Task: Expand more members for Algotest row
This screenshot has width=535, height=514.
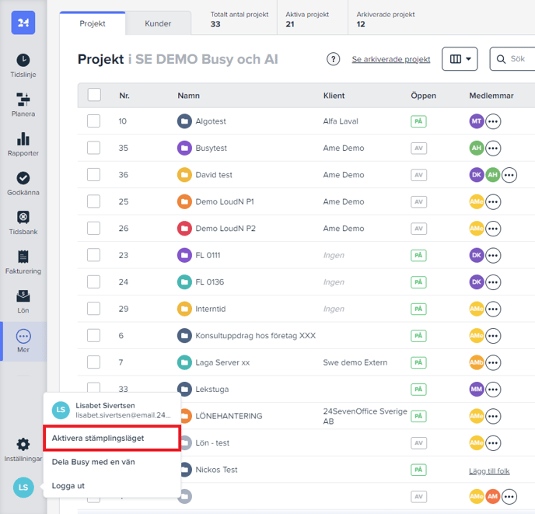Action: [493, 121]
